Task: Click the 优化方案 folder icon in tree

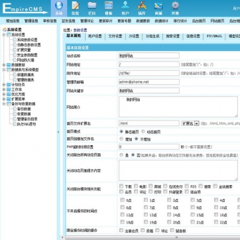Action: [x=9, y=94]
